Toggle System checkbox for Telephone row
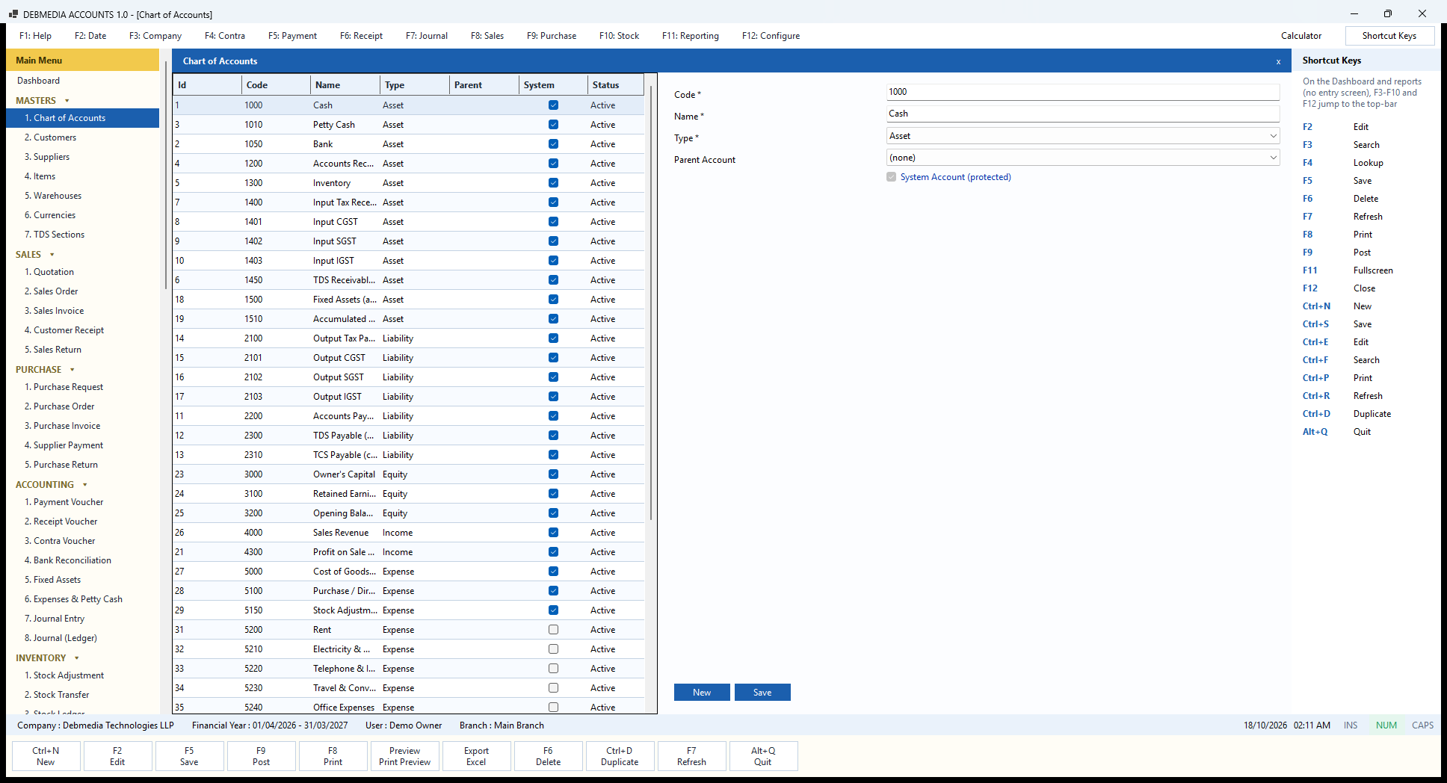1447x783 pixels. (x=553, y=669)
